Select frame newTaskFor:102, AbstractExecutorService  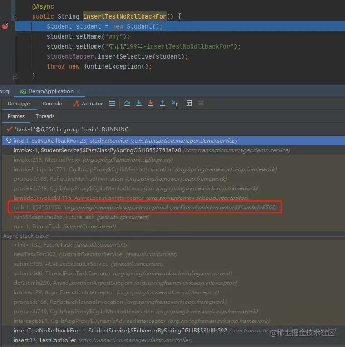click(173, 254)
